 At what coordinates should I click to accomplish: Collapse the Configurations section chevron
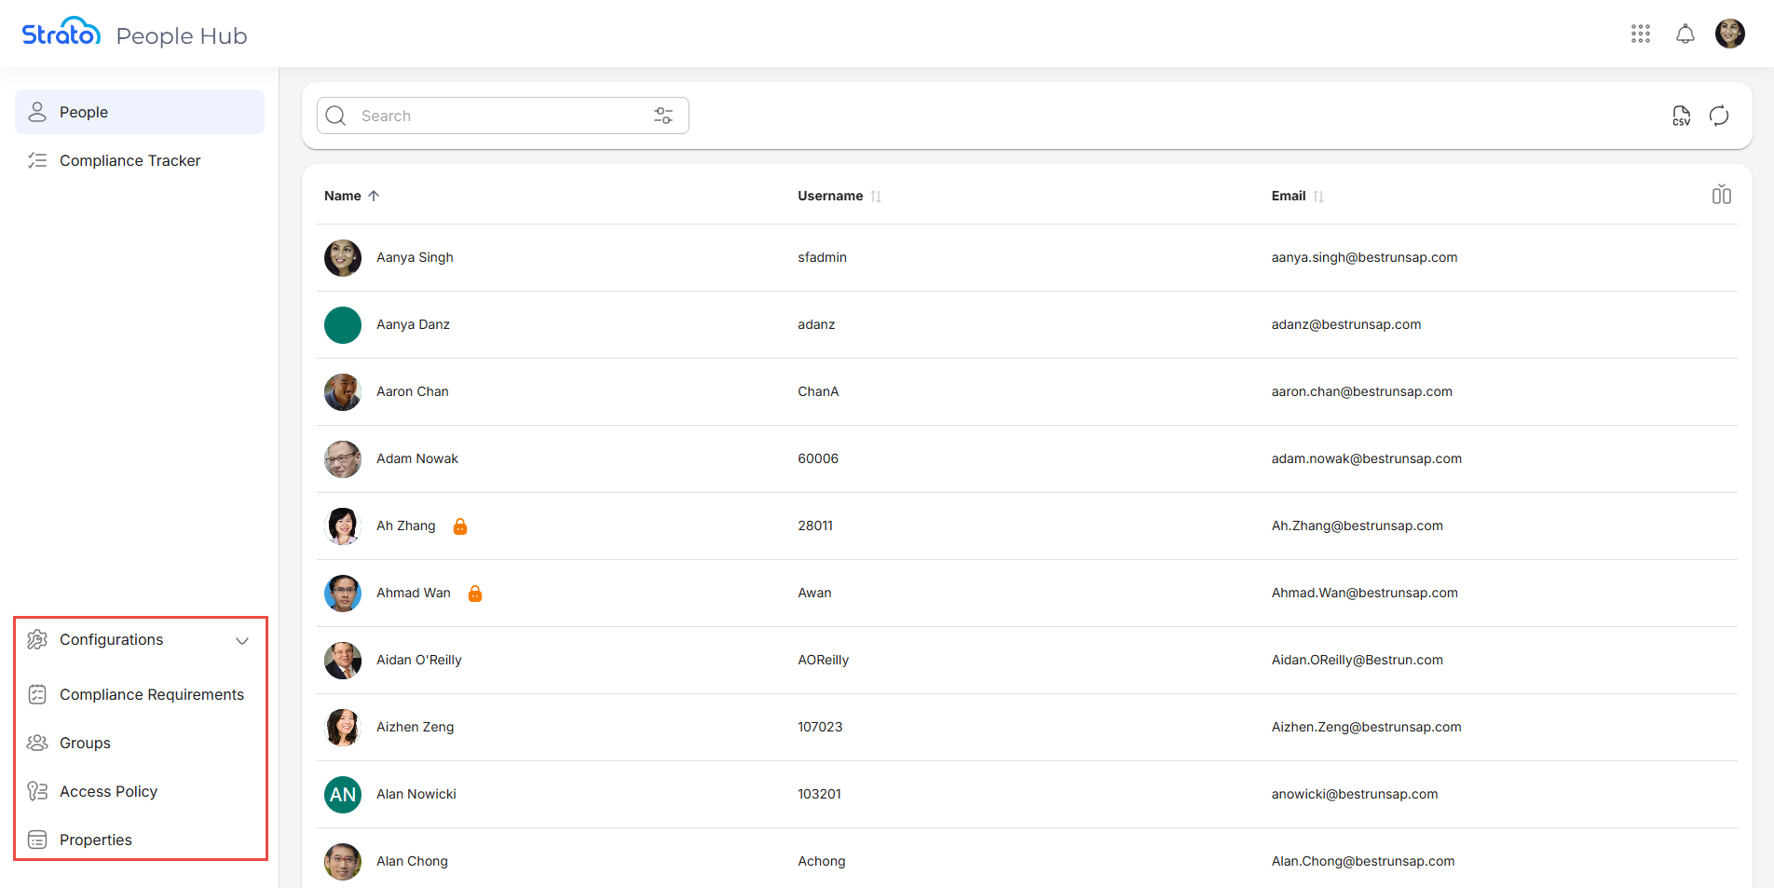click(x=242, y=640)
